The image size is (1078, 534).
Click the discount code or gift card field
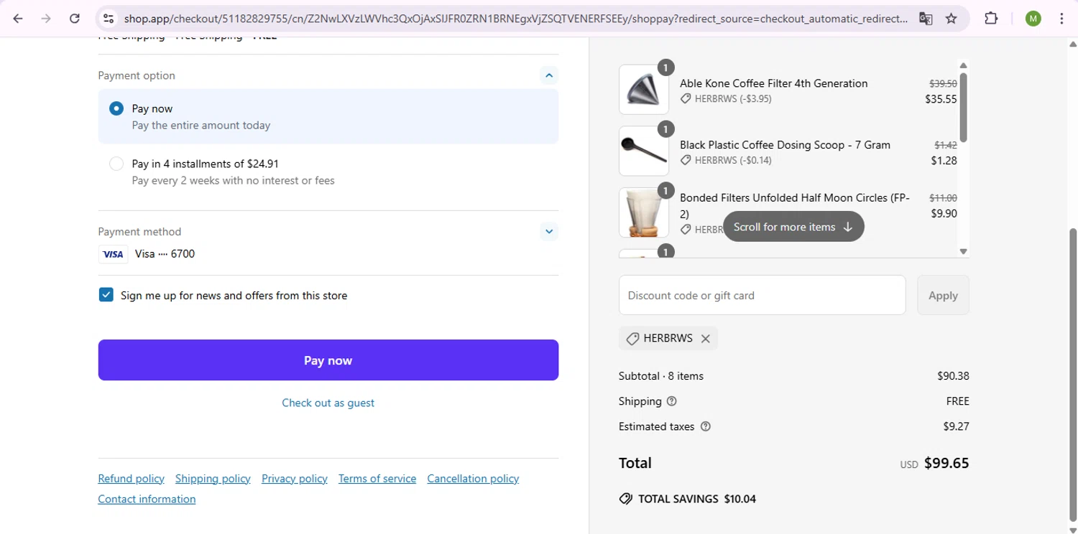click(763, 295)
